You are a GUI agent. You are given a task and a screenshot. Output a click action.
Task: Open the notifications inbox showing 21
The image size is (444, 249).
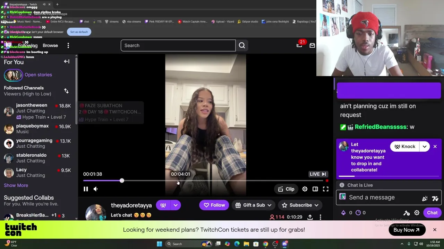(299, 45)
